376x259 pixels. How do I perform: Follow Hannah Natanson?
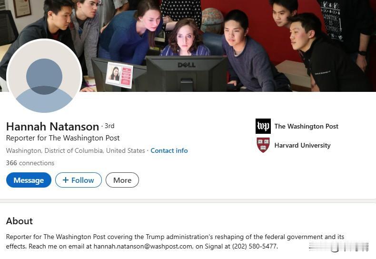pyautogui.click(x=79, y=180)
